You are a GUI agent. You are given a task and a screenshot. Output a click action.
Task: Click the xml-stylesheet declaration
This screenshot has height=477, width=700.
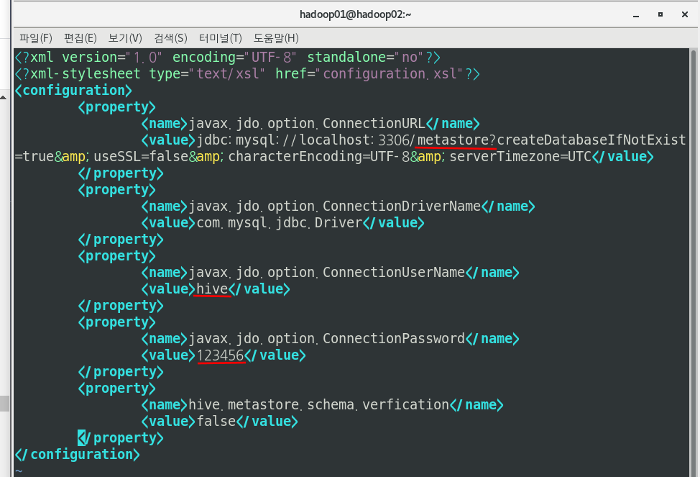(247, 74)
